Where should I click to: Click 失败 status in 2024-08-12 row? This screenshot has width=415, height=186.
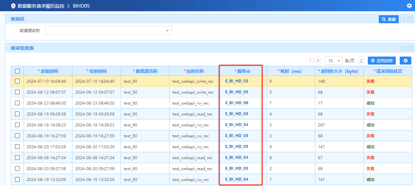370,92
